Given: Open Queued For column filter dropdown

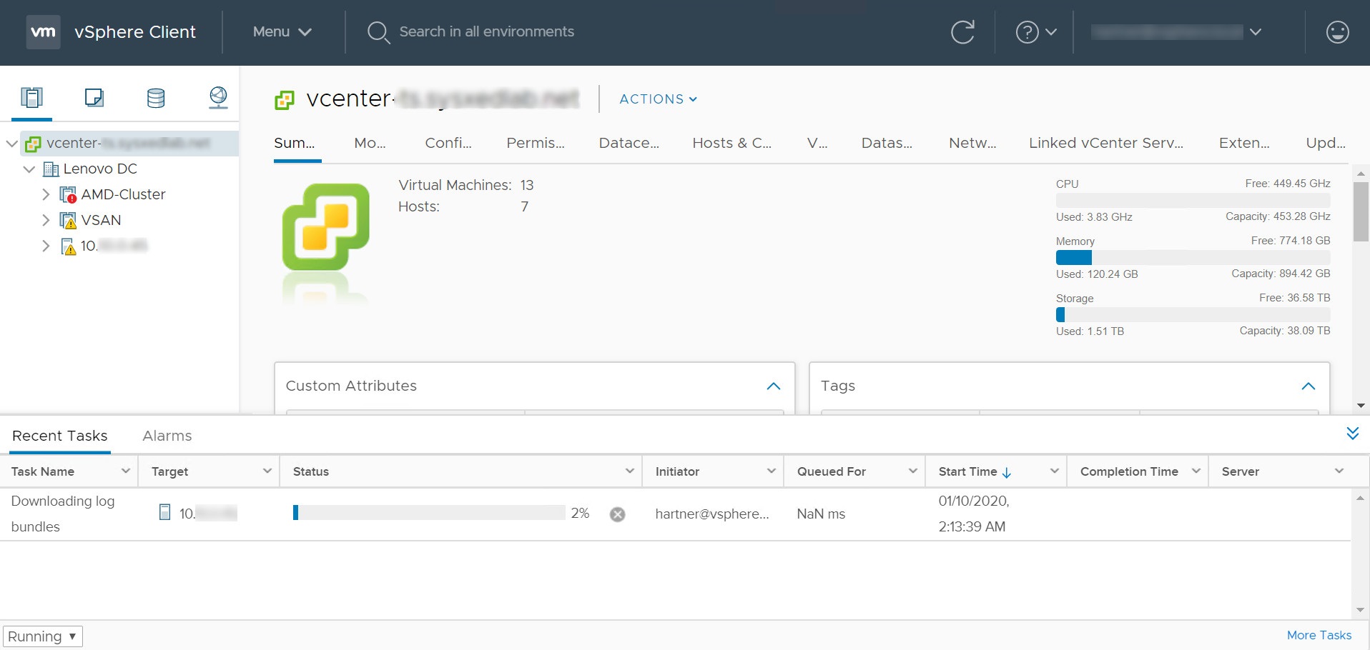Looking at the screenshot, I should (912, 471).
